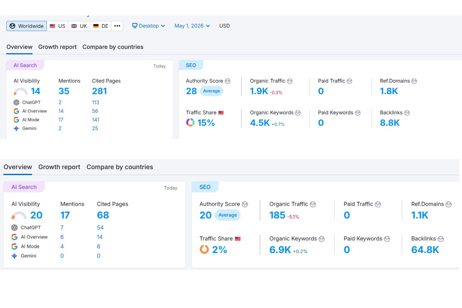The width and height of the screenshot is (462, 308).
Task: Click globe icon next to upper Organic Keywords
Action: click(298, 113)
